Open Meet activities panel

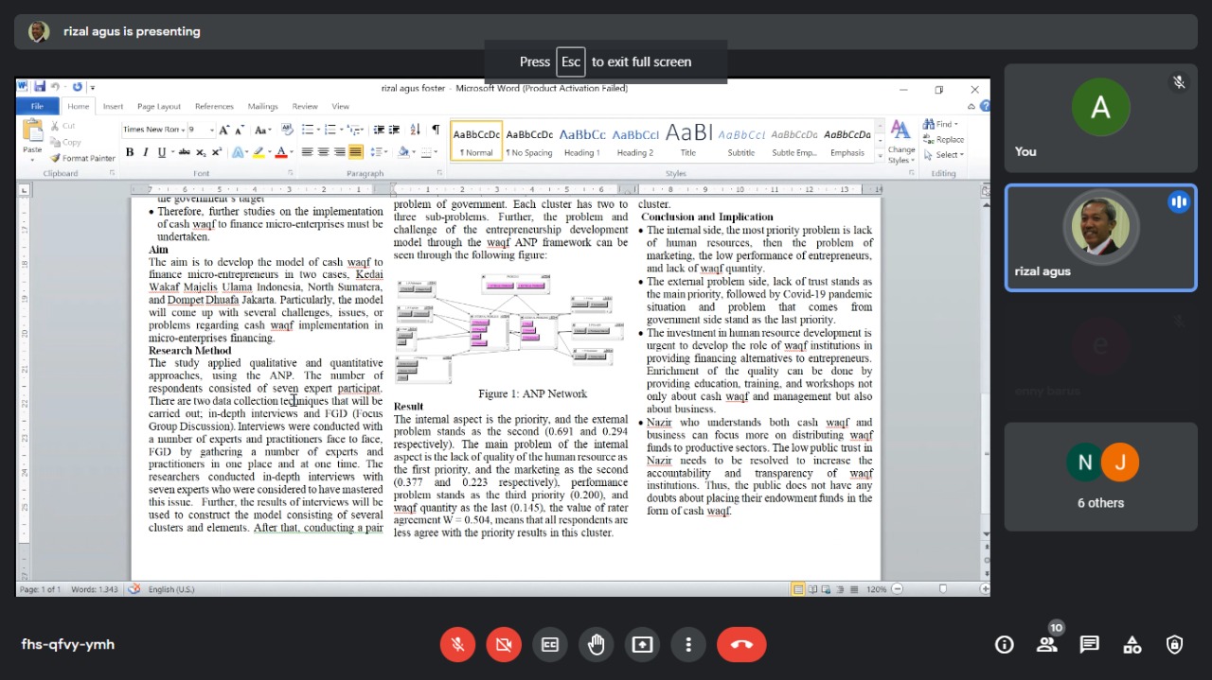click(1132, 645)
